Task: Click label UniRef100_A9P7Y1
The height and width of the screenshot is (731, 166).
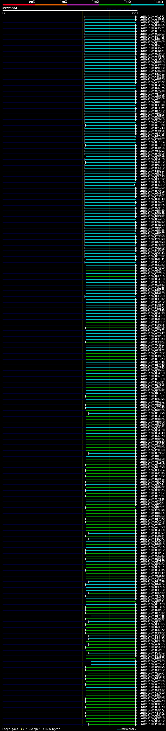Action: pyautogui.click(x=152, y=28)
